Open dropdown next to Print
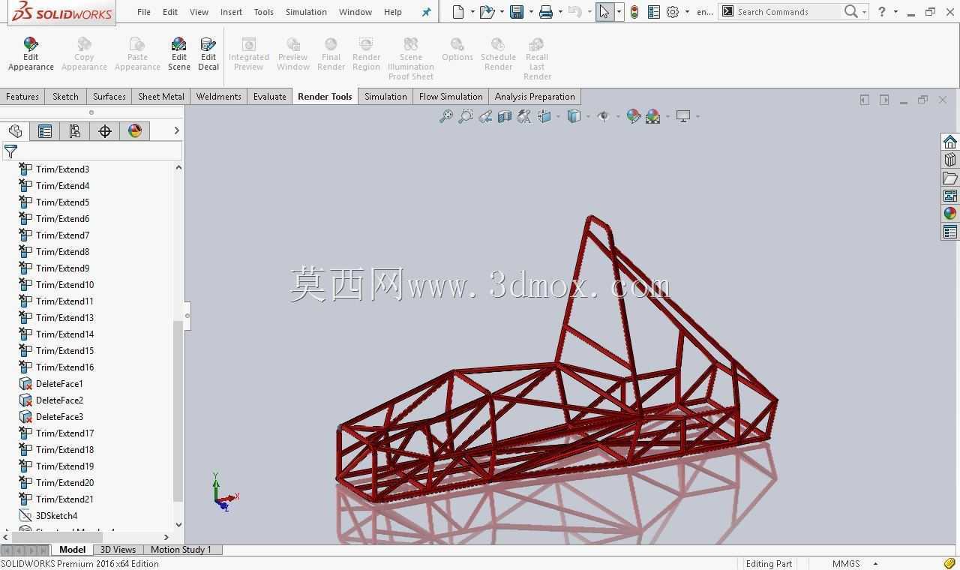960x570 pixels. (x=560, y=12)
